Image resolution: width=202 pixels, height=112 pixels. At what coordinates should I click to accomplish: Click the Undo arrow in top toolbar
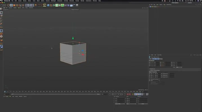pyautogui.click(x=2, y=5)
